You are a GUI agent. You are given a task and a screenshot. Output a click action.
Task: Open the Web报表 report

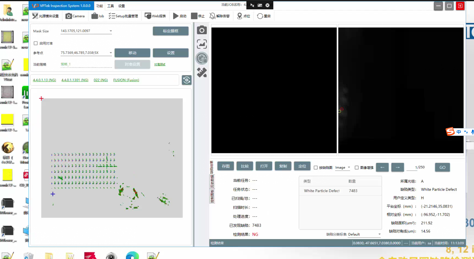click(155, 16)
